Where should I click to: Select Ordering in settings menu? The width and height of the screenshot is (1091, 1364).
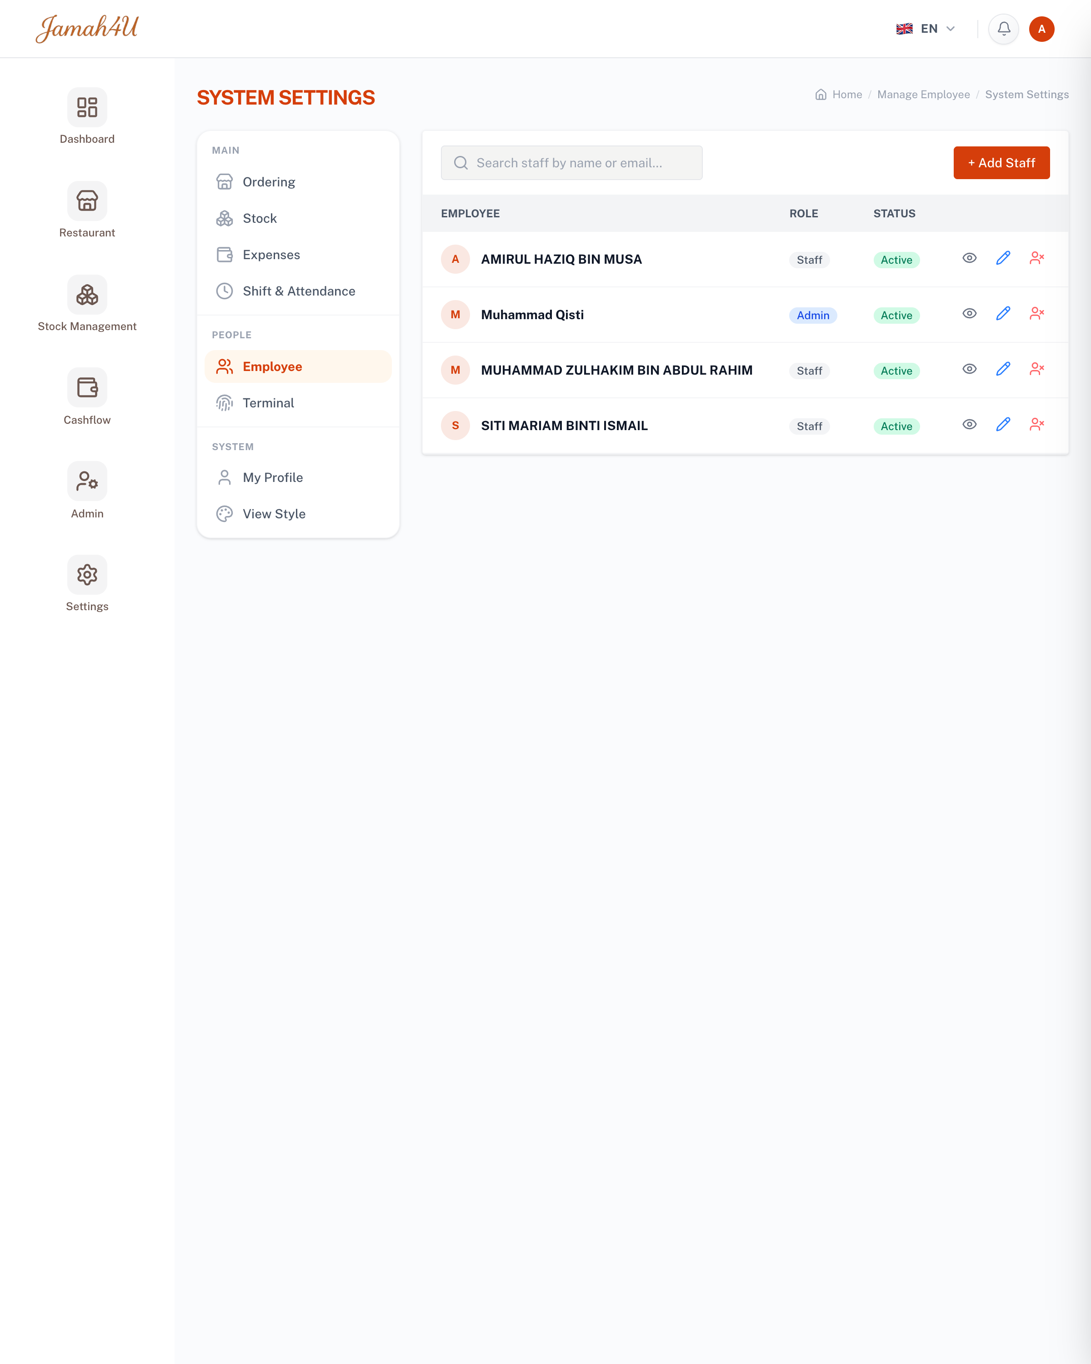298,182
